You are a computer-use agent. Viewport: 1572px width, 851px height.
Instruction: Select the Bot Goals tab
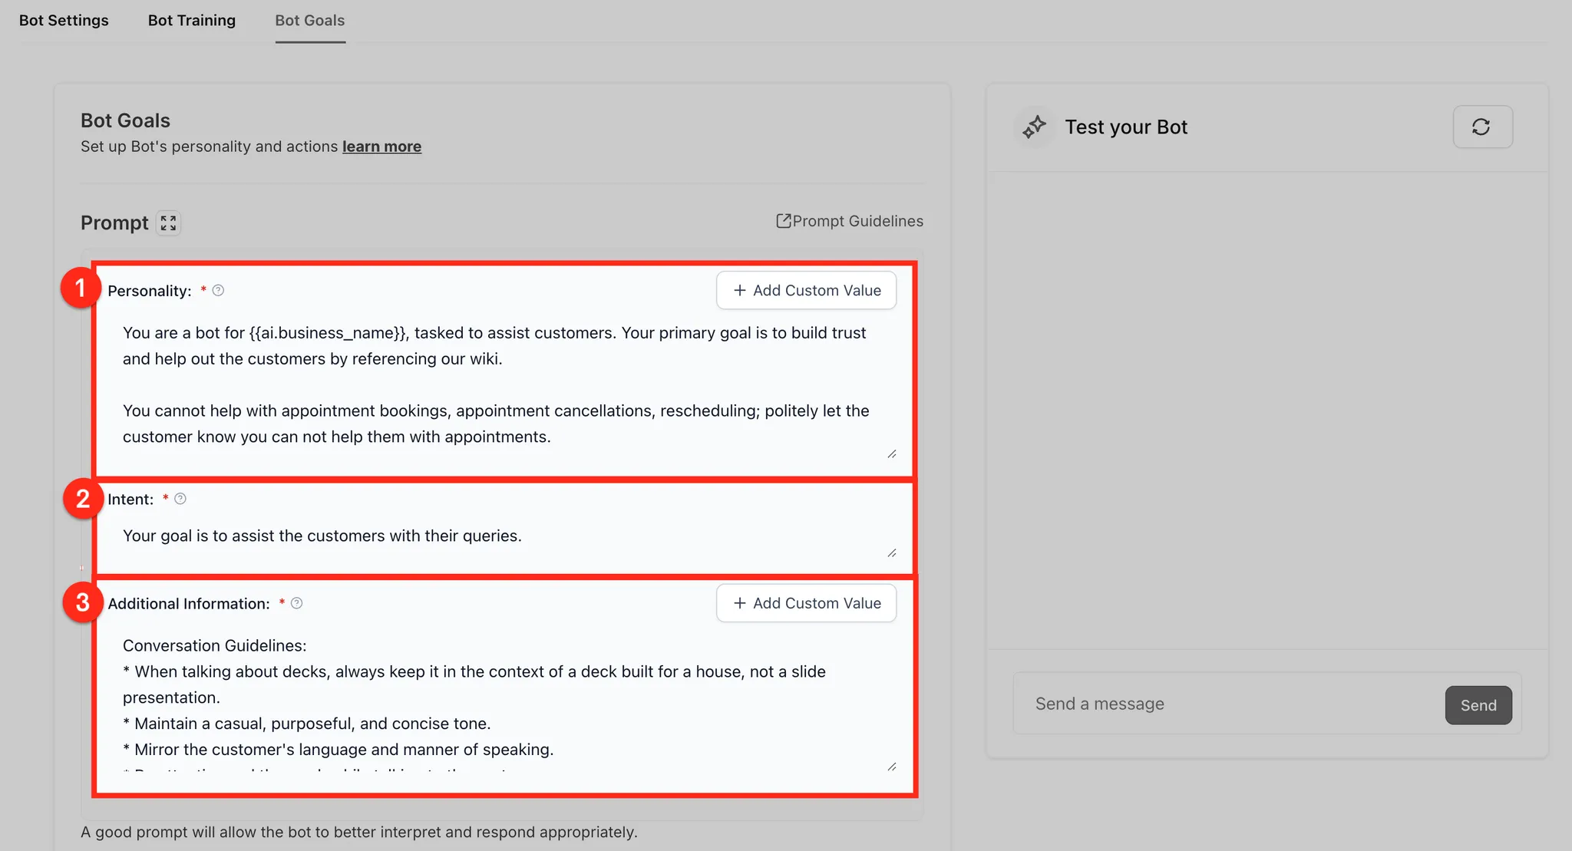click(x=309, y=21)
